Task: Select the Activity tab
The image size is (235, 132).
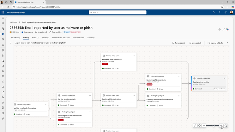Action: click(26, 38)
